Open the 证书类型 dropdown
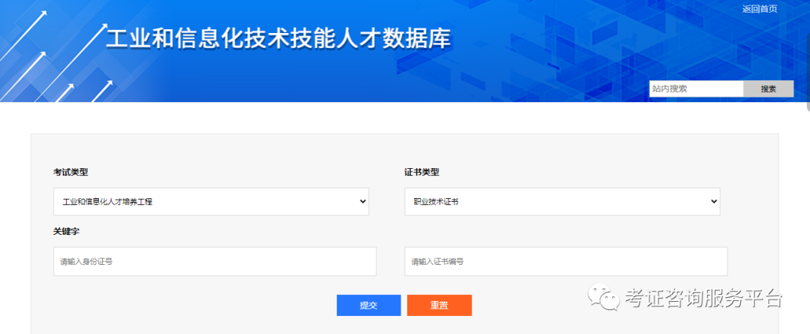Screen dimensions: 810x334 [x=562, y=202]
